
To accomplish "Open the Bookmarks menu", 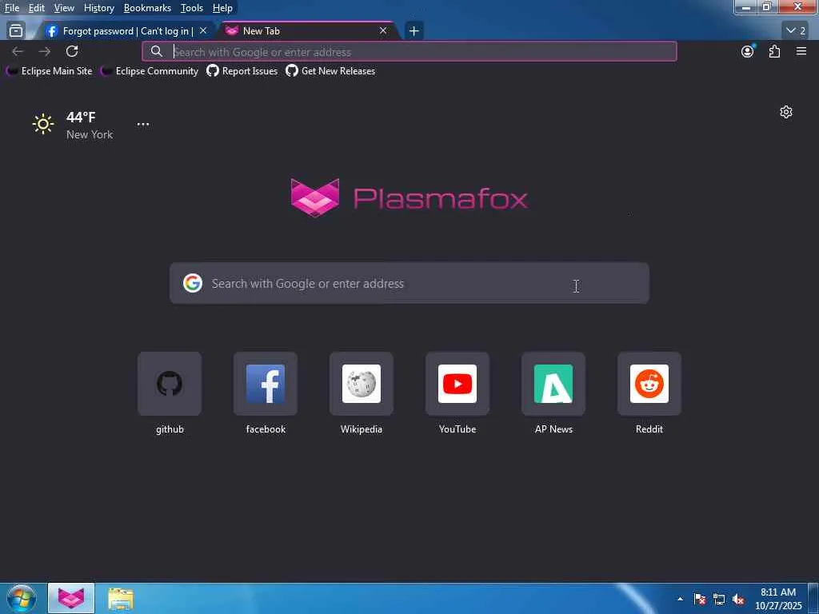I will pos(147,8).
